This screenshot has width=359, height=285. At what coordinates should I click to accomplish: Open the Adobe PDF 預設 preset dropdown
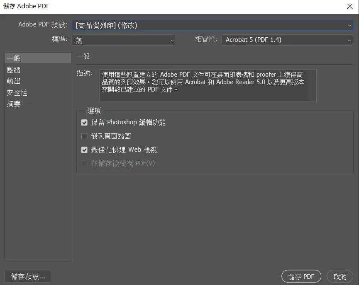pos(212,25)
